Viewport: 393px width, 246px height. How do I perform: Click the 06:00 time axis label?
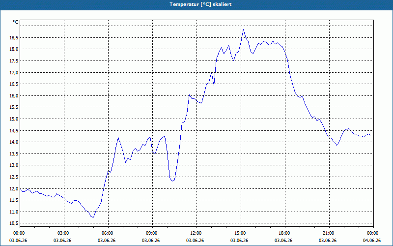[108, 233]
